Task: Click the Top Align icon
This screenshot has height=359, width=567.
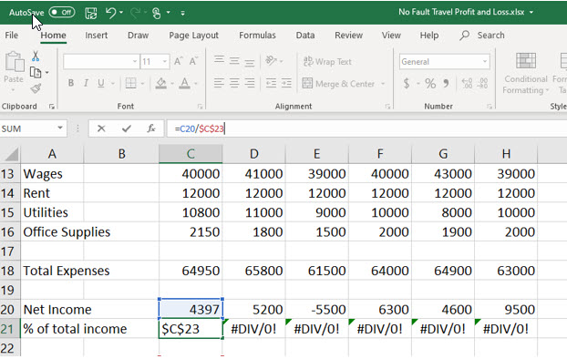Action: [x=219, y=59]
